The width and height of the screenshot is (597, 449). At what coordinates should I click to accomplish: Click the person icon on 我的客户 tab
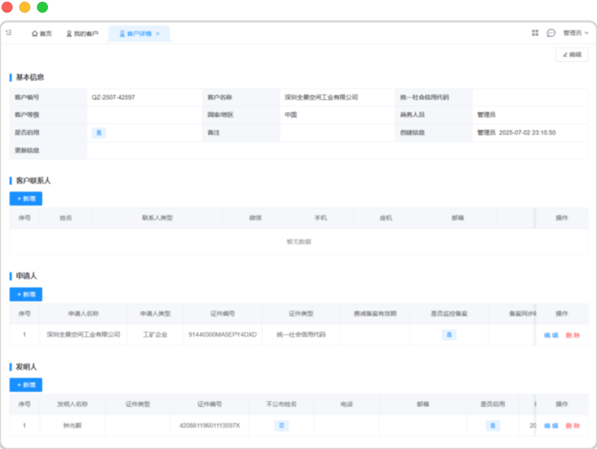click(68, 33)
